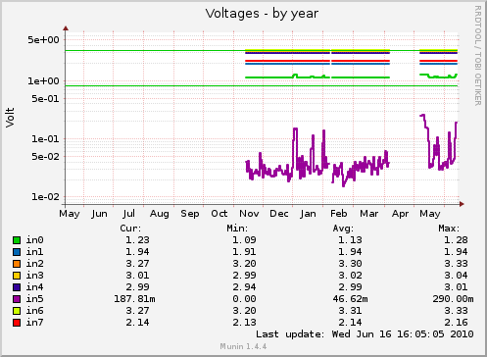The width and height of the screenshot is (487, 357).
Task: Click in5 current value 187.81m
Action: (134, 299)
